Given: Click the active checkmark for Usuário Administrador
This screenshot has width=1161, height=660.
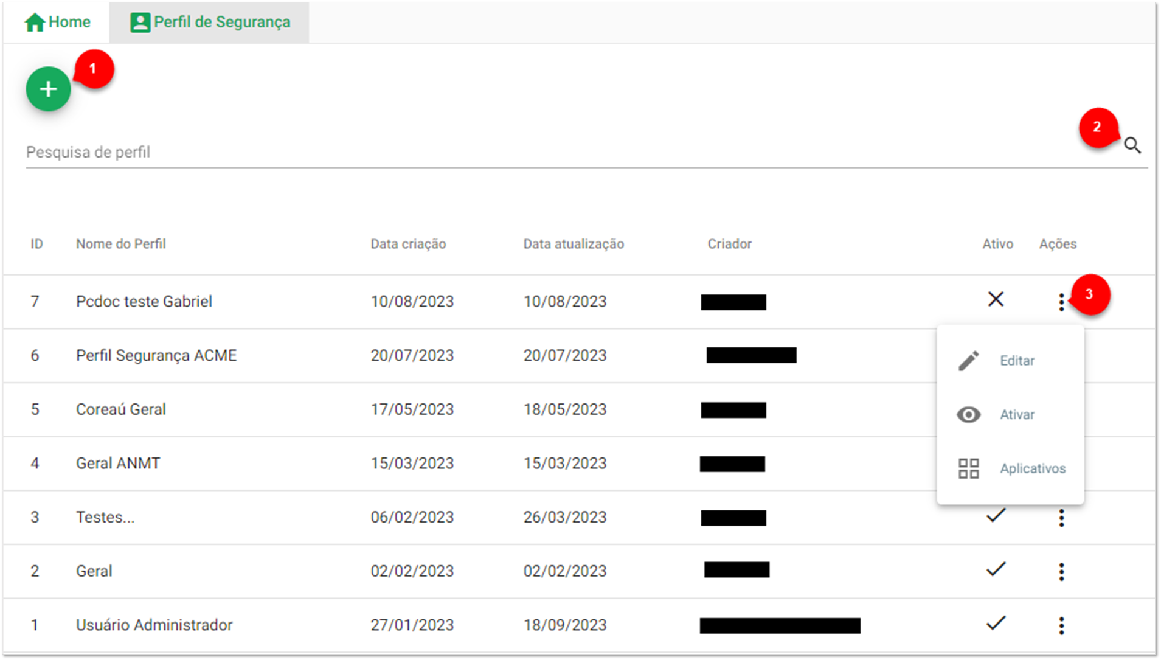Looking at the screenshot, I should tap(996, 624).
